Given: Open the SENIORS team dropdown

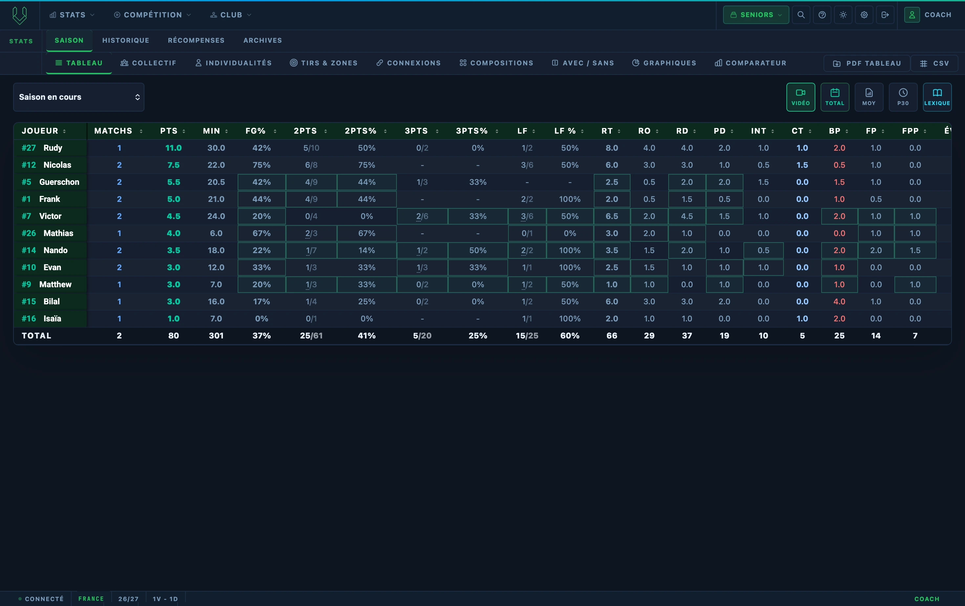Looking at the screenshot, I should [756, 15].
